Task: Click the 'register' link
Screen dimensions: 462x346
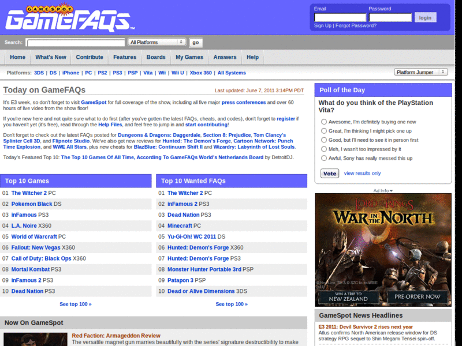Action: click(x=286, y=119)
